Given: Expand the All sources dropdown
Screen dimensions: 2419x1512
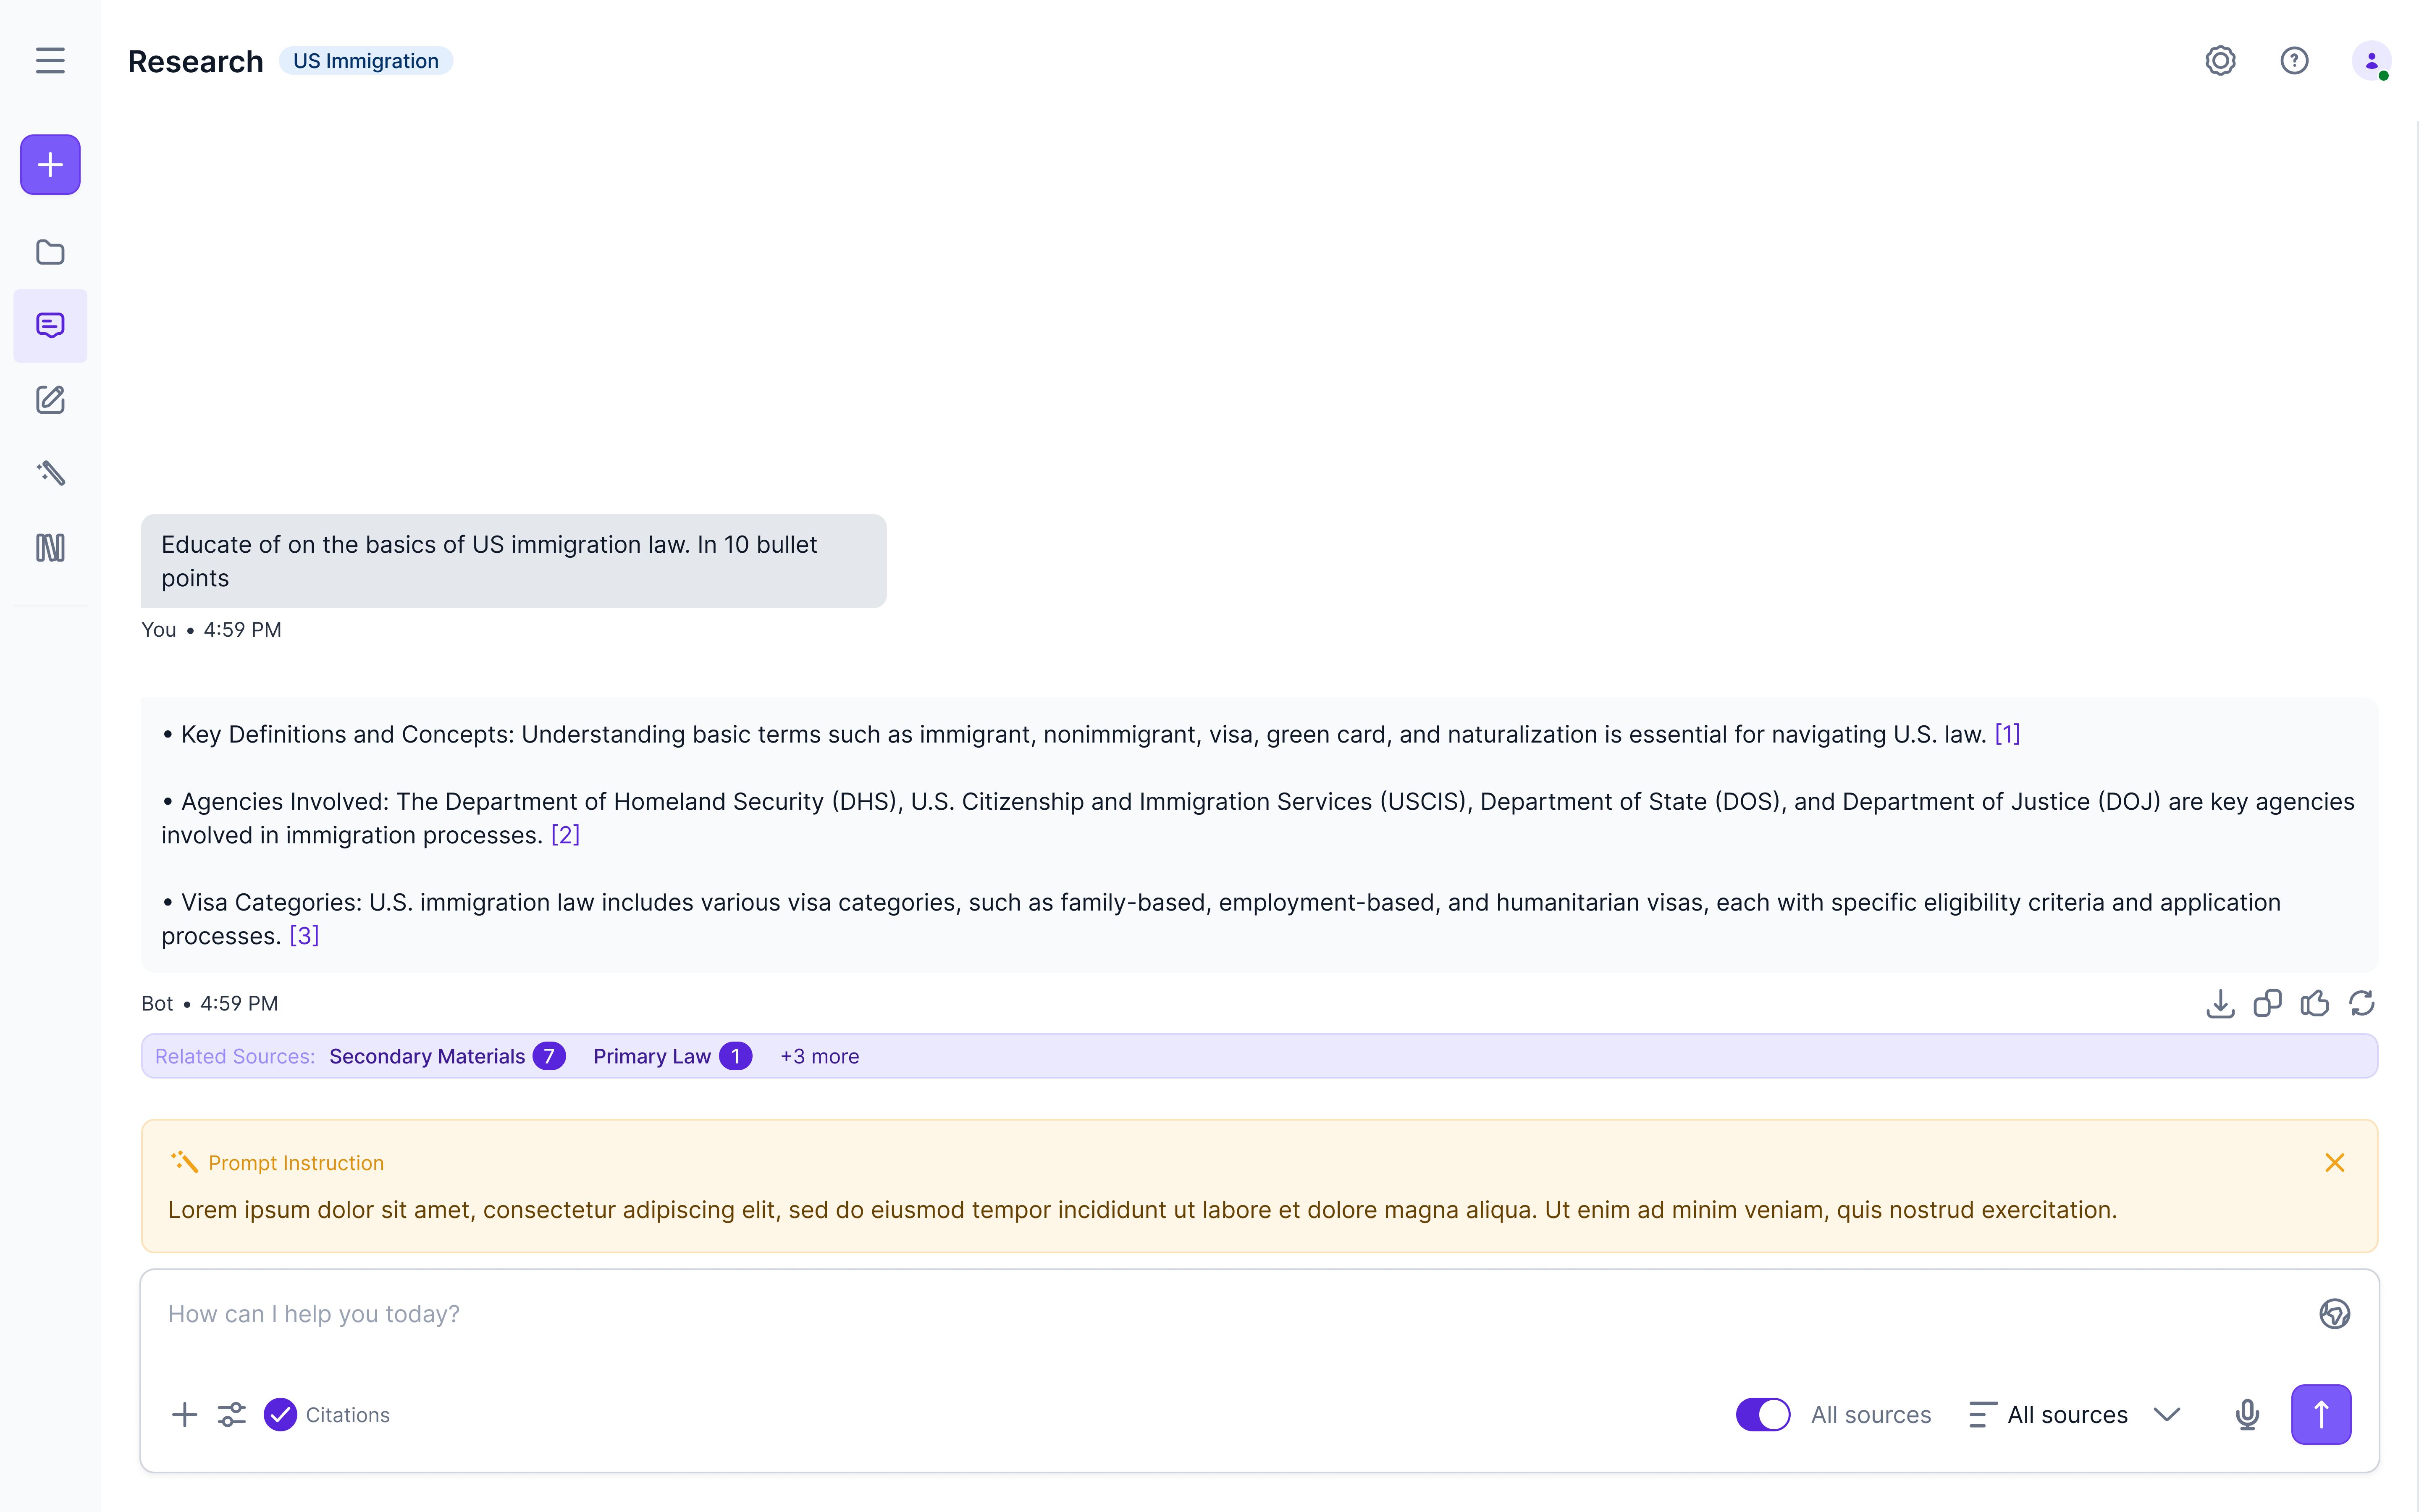Looking at the screenshot, I should pyautogui.click(x=2167, y=1414).
